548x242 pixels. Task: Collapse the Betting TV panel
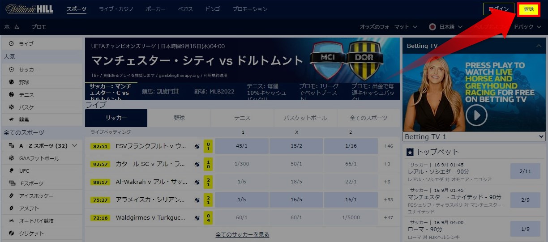(538, 46)
